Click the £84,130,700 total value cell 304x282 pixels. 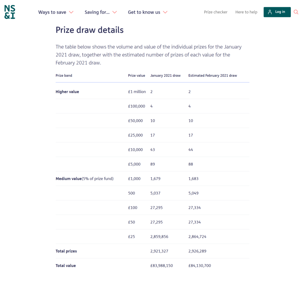199,265
